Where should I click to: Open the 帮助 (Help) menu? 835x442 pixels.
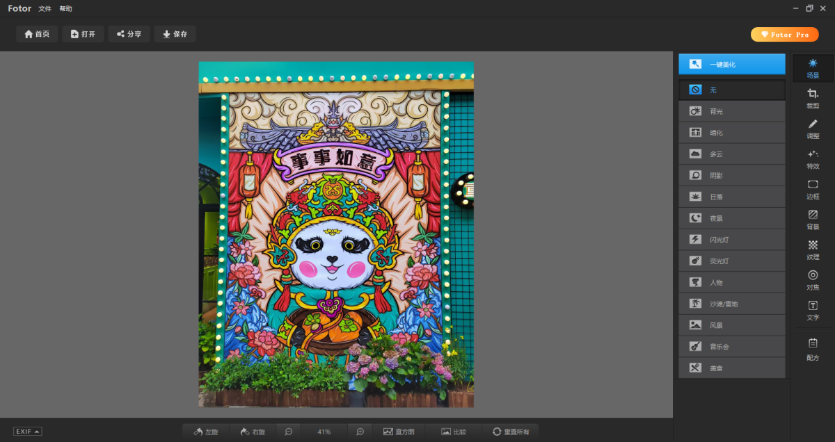pos(65,9)
